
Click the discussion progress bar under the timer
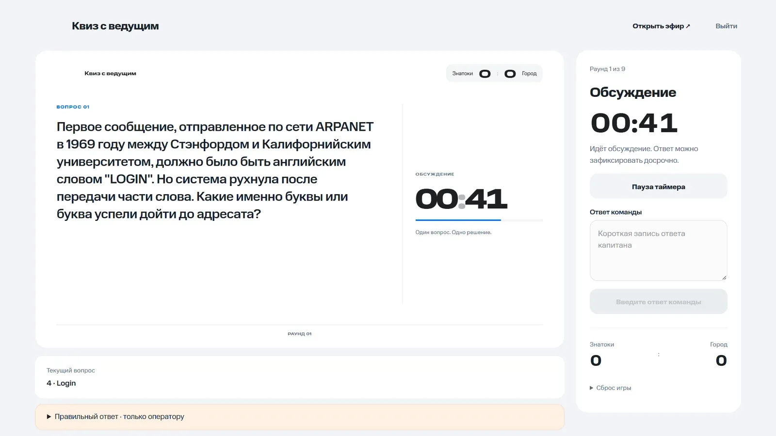click(x=479, y=220)
